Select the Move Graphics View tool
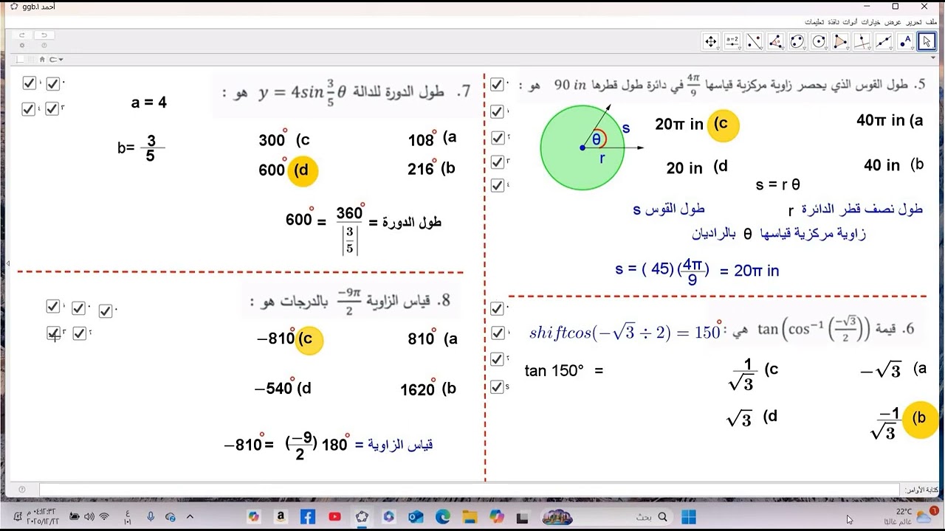 tap(711, 42)
